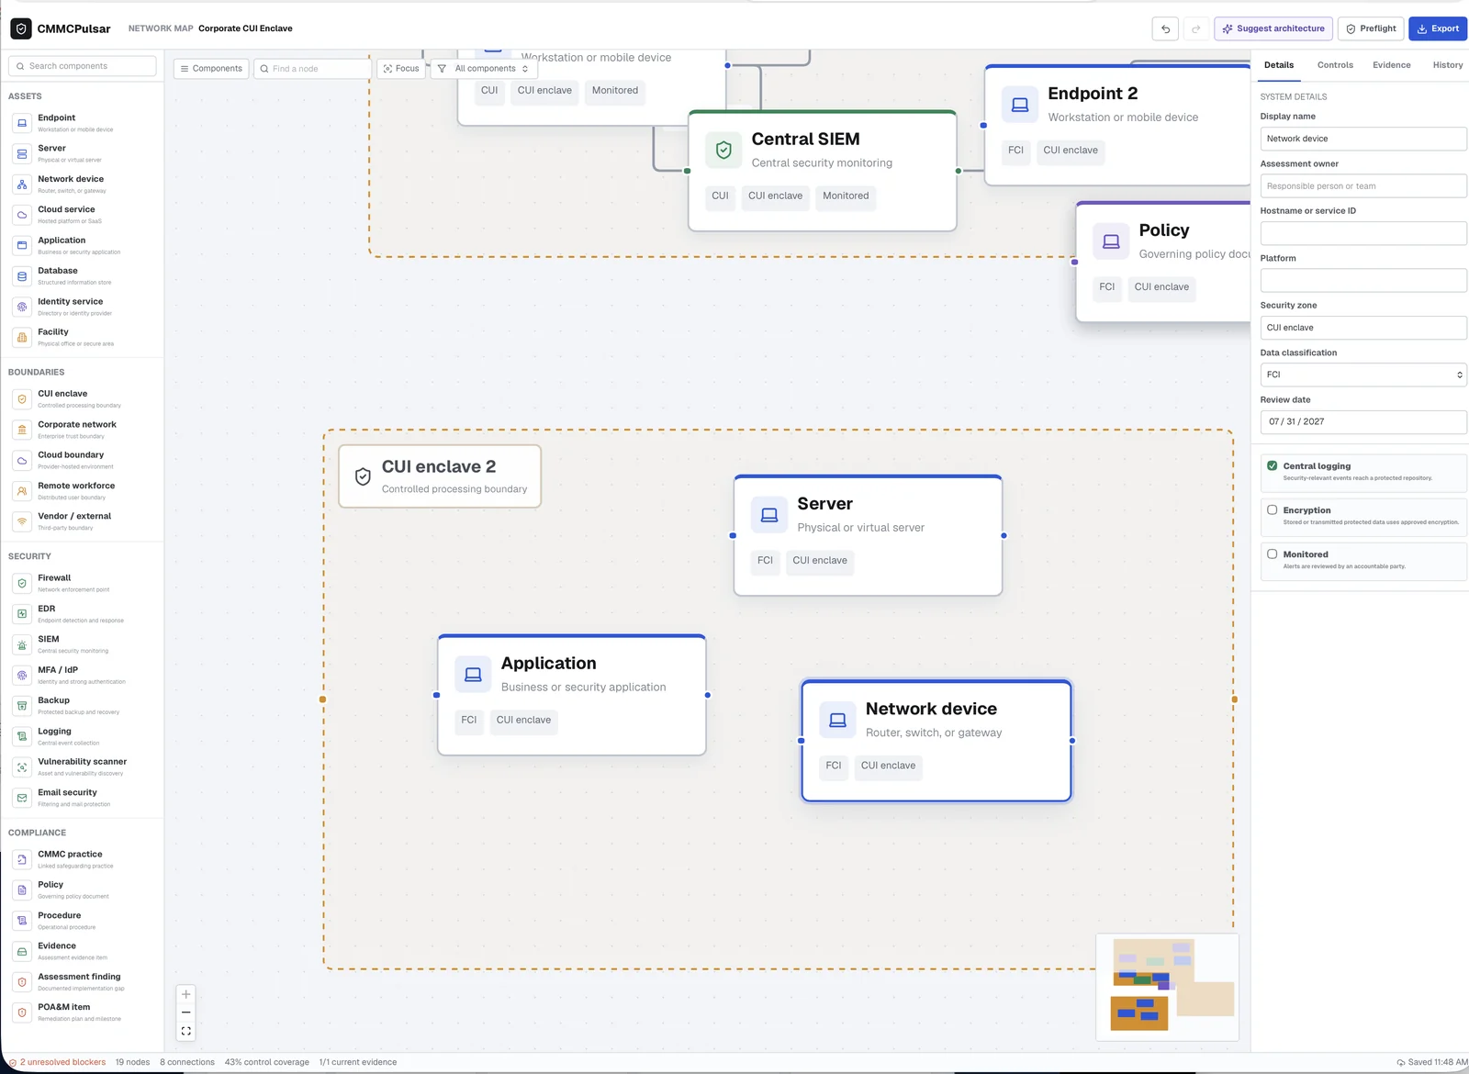Screen dimensions: 1469x1074
Task: Select the Details tab
Action: tap(1279, 65)
